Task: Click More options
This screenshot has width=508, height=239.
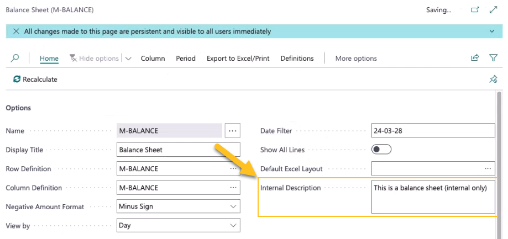Action: point(356,59)
